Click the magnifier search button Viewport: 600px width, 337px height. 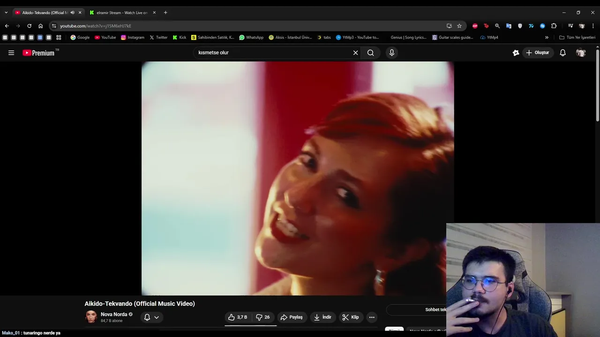(x=371, y=53)
